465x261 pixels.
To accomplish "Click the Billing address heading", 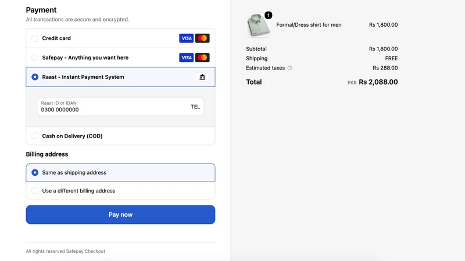I will 47,154.
